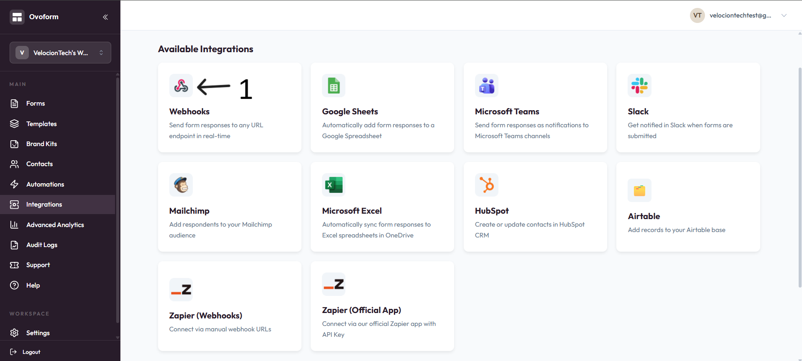Viewport: 802px width, 361px height.
Task: Click the Google Sheets icon
Action: 334,86
